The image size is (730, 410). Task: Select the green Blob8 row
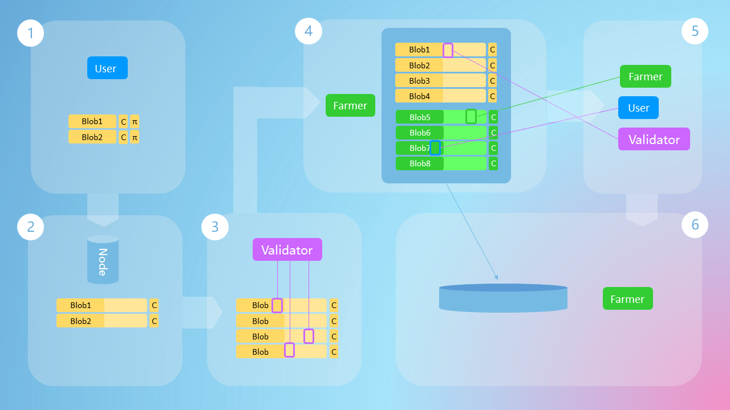click(441, 163)
